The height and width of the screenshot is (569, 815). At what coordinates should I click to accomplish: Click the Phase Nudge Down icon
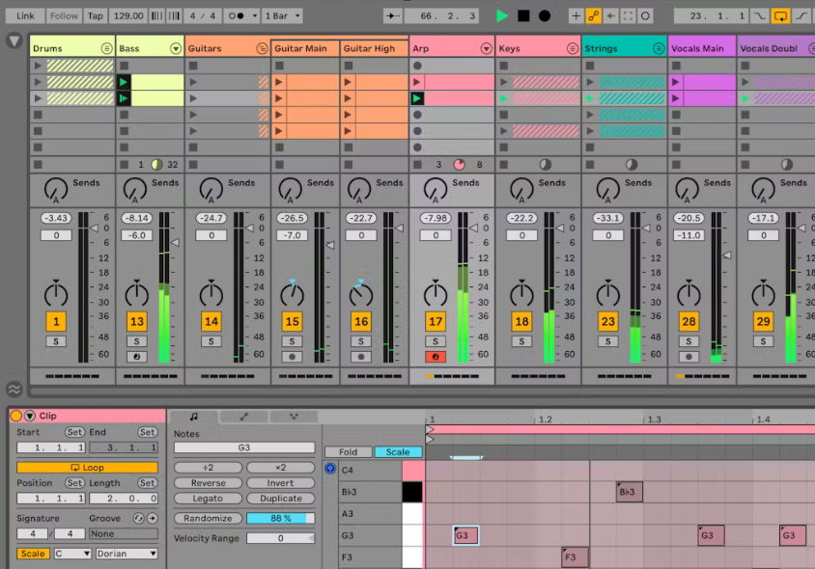[x=156, y=16]
